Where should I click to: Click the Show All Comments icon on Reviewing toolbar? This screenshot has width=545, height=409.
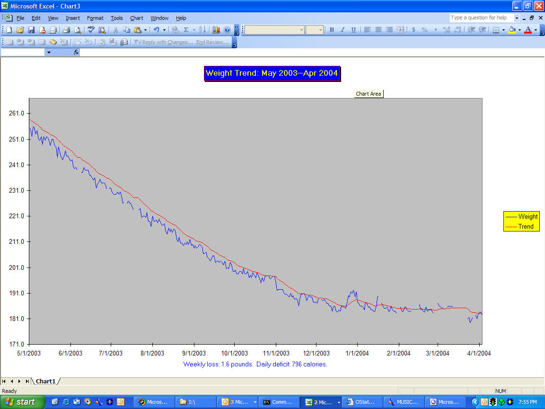[53, 42]
